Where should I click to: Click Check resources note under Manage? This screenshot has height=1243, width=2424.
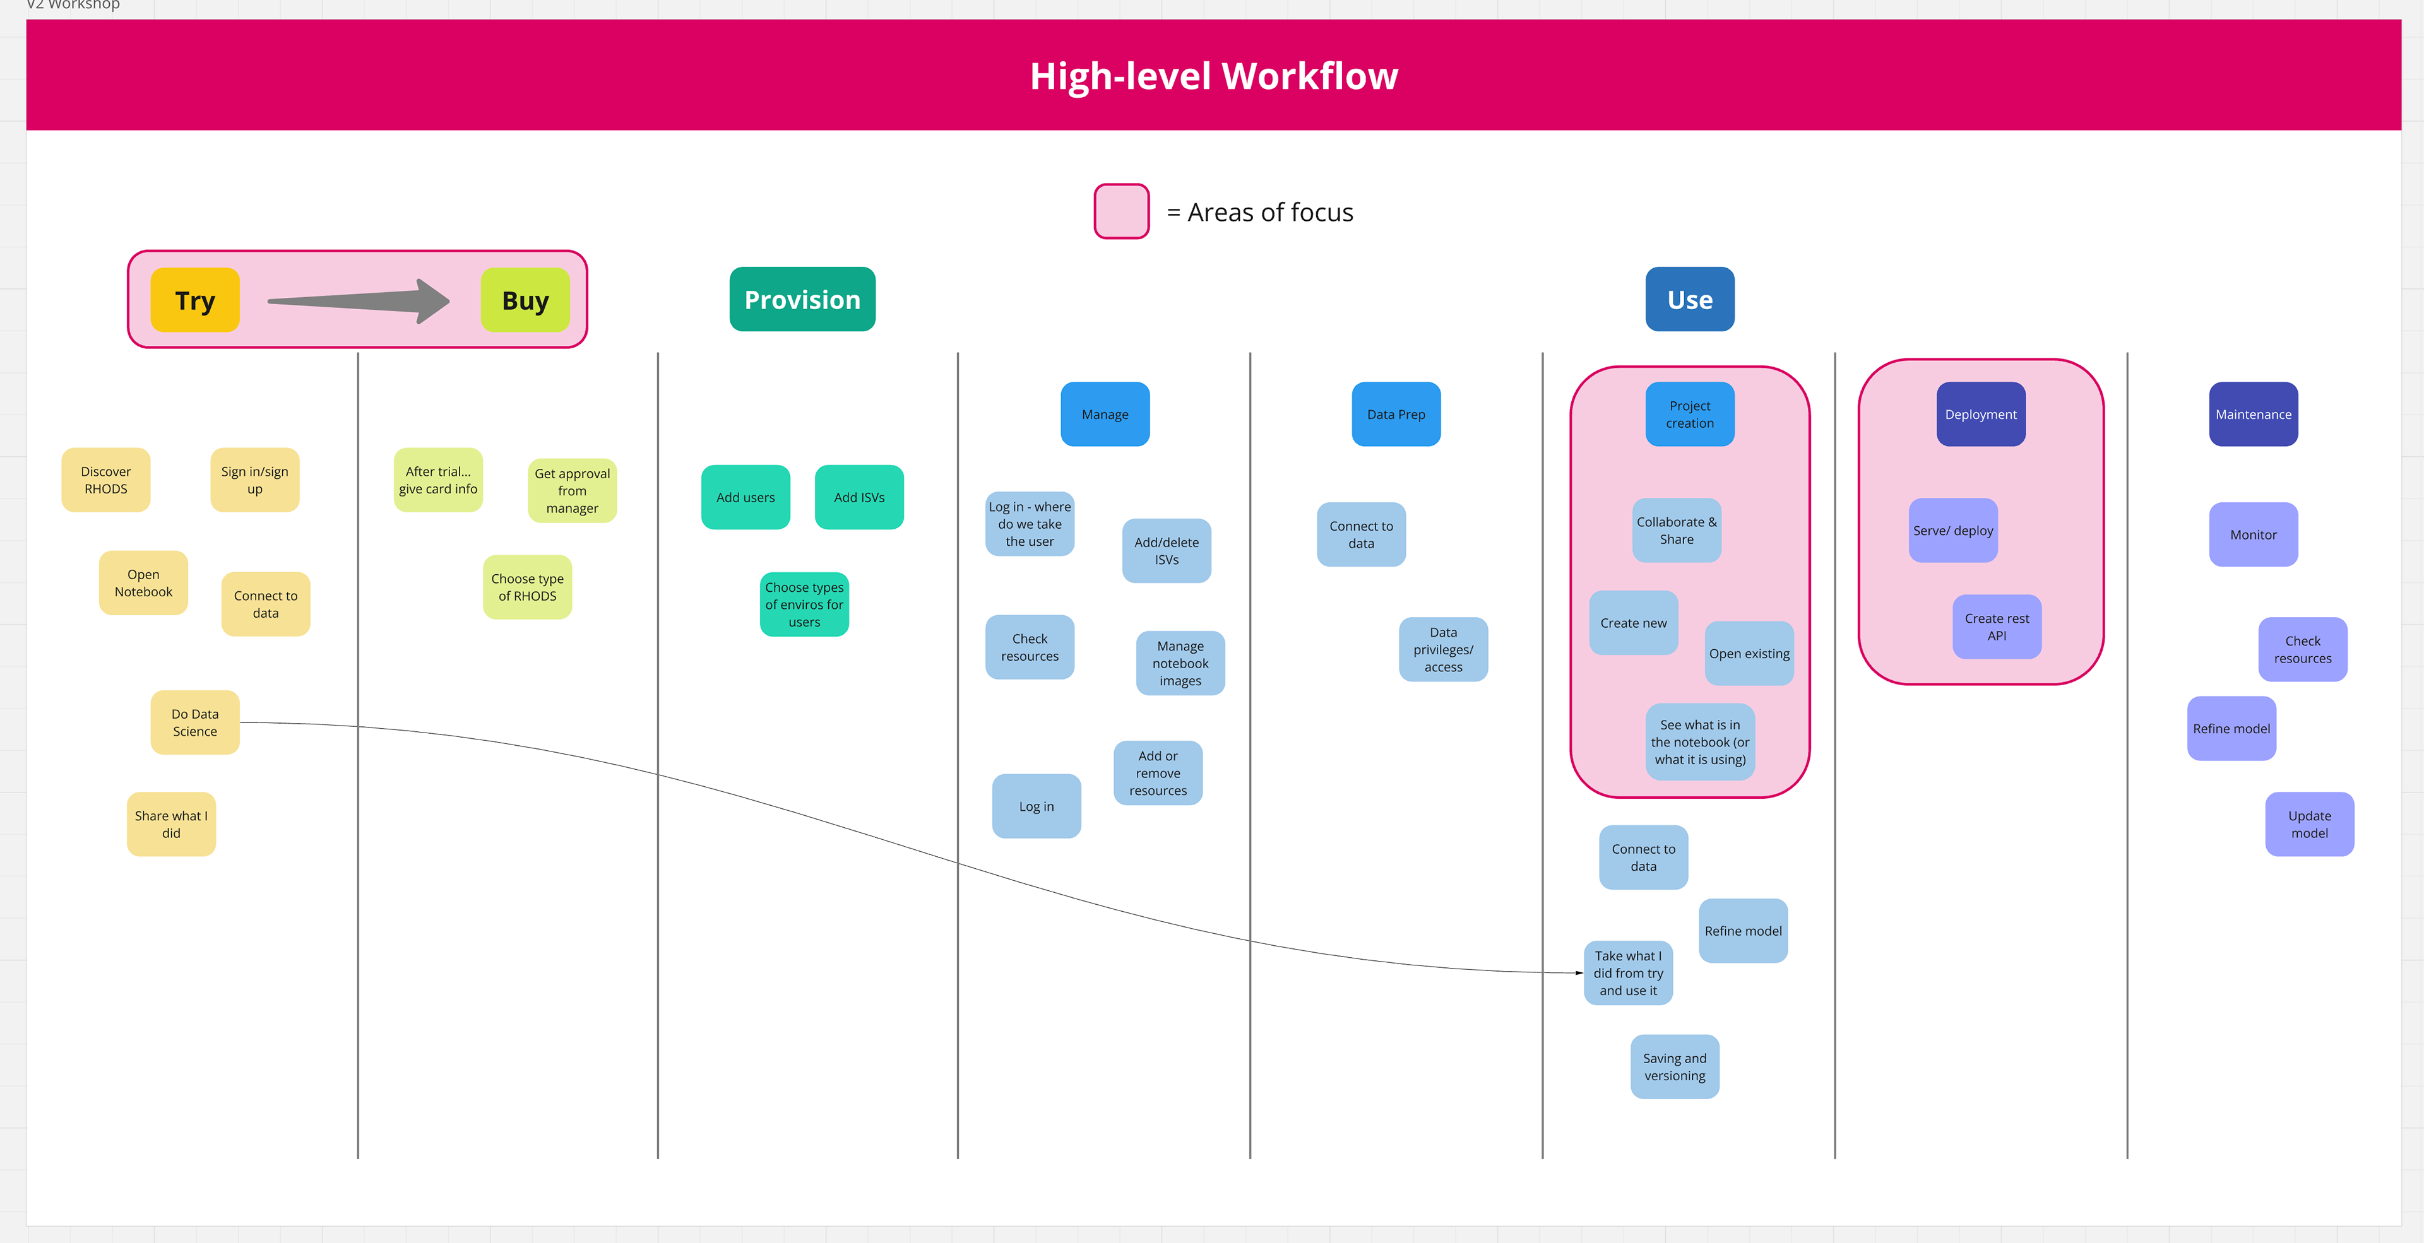click(1030, 647)
